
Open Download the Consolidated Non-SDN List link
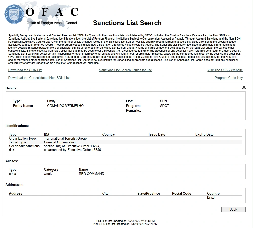[39, 78]
